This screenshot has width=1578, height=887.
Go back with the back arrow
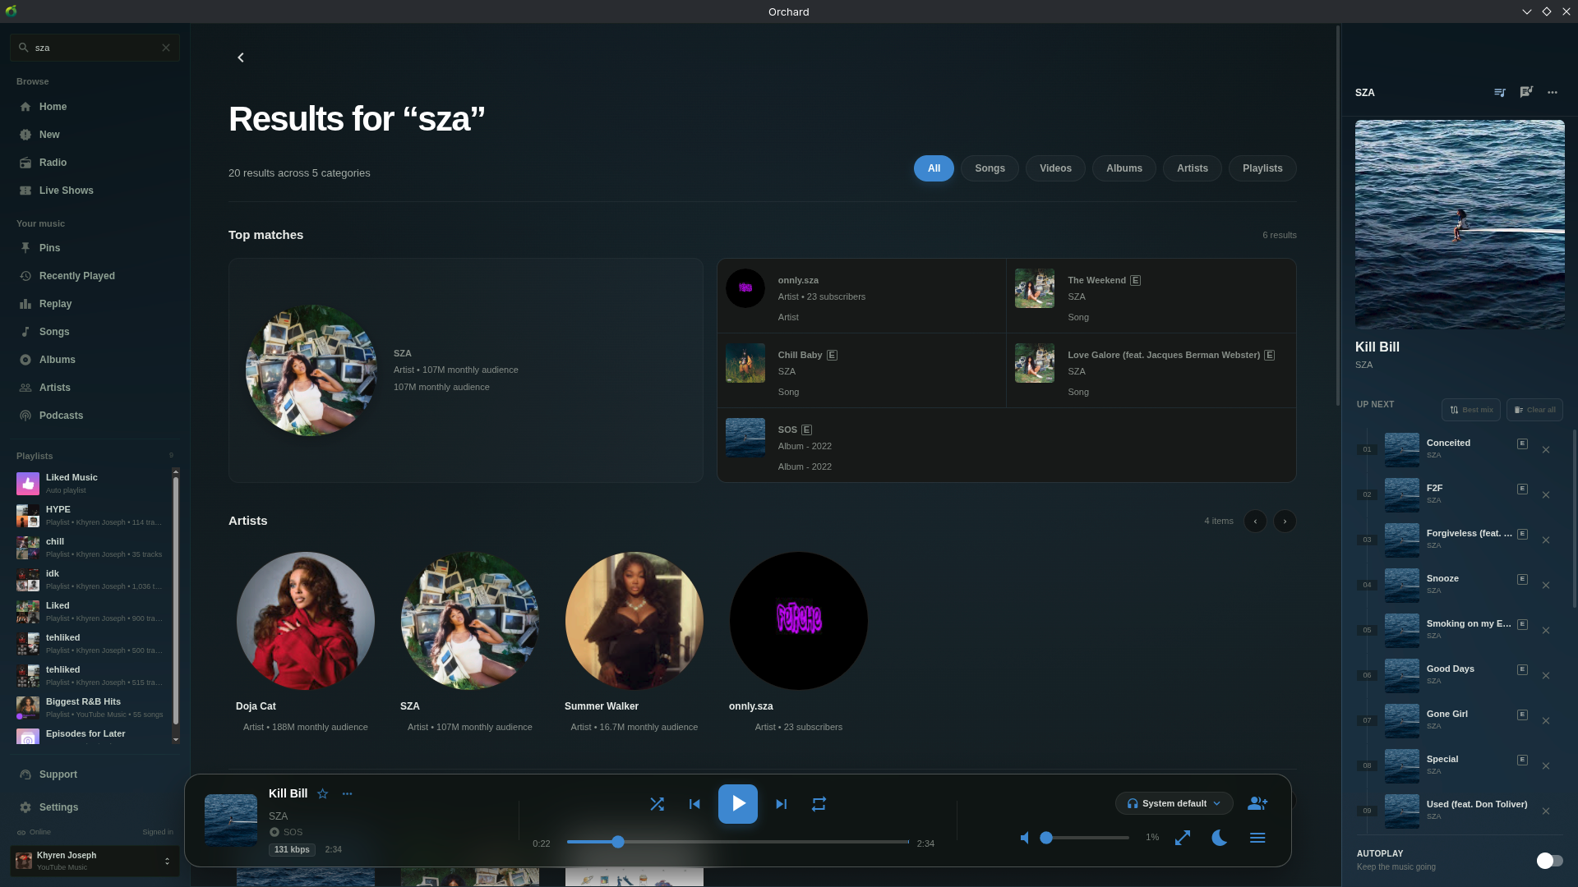pyautogui.click(x=241, y=57)
